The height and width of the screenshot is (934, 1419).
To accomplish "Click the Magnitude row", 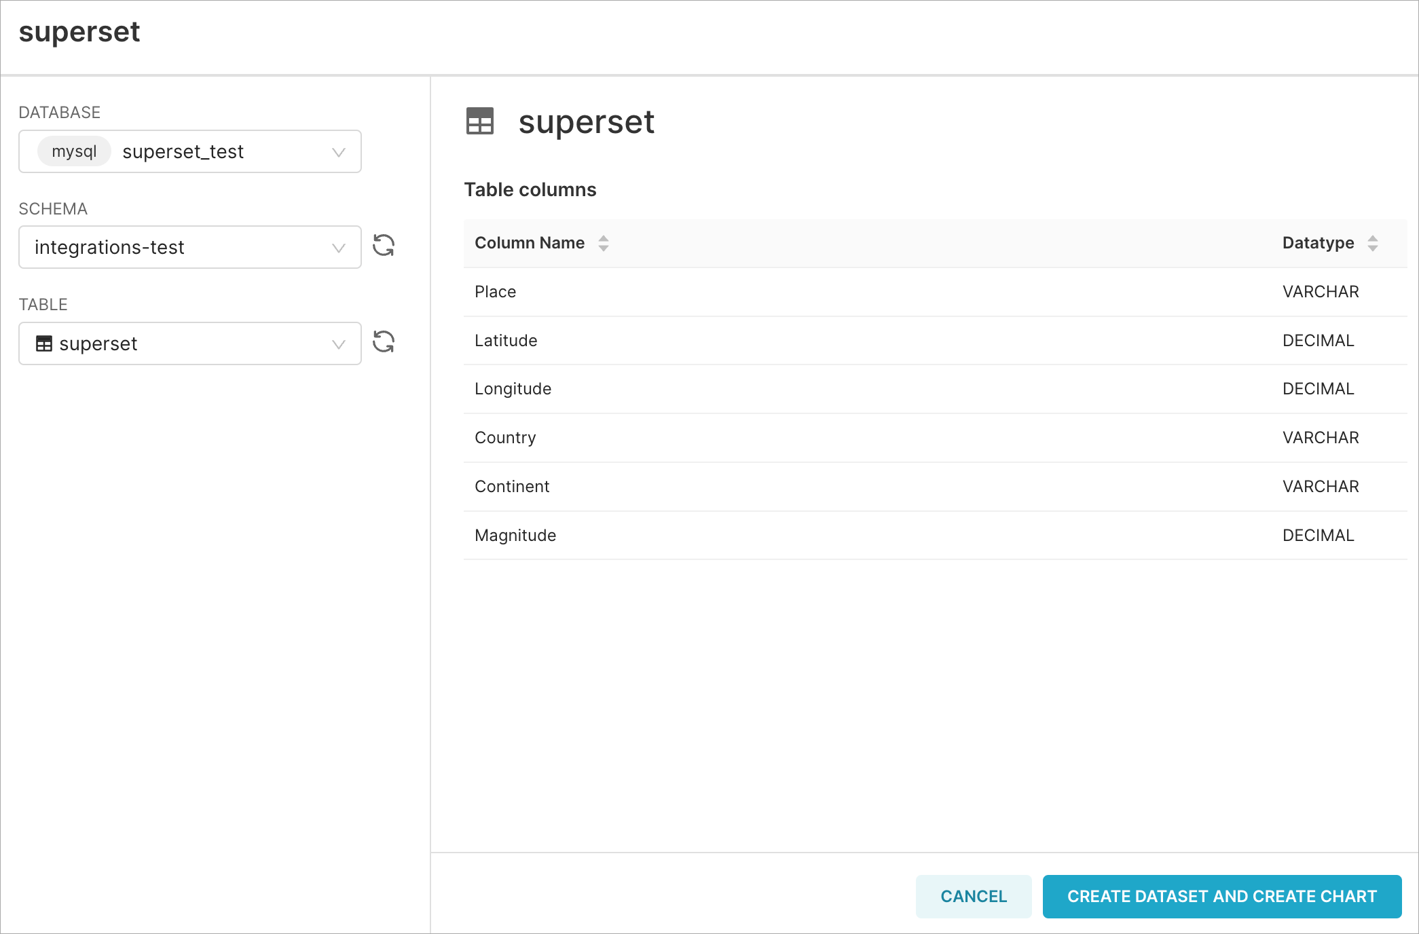I will tap(515, 536).
